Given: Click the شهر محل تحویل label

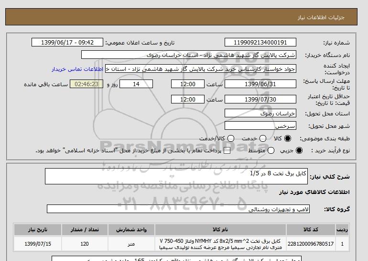Looking at the screenshot, I should tap(329, 126).
